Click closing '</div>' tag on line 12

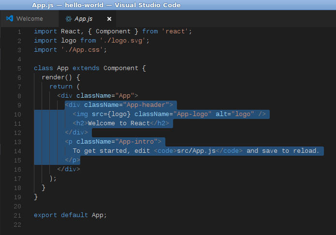tap(76, 132)
